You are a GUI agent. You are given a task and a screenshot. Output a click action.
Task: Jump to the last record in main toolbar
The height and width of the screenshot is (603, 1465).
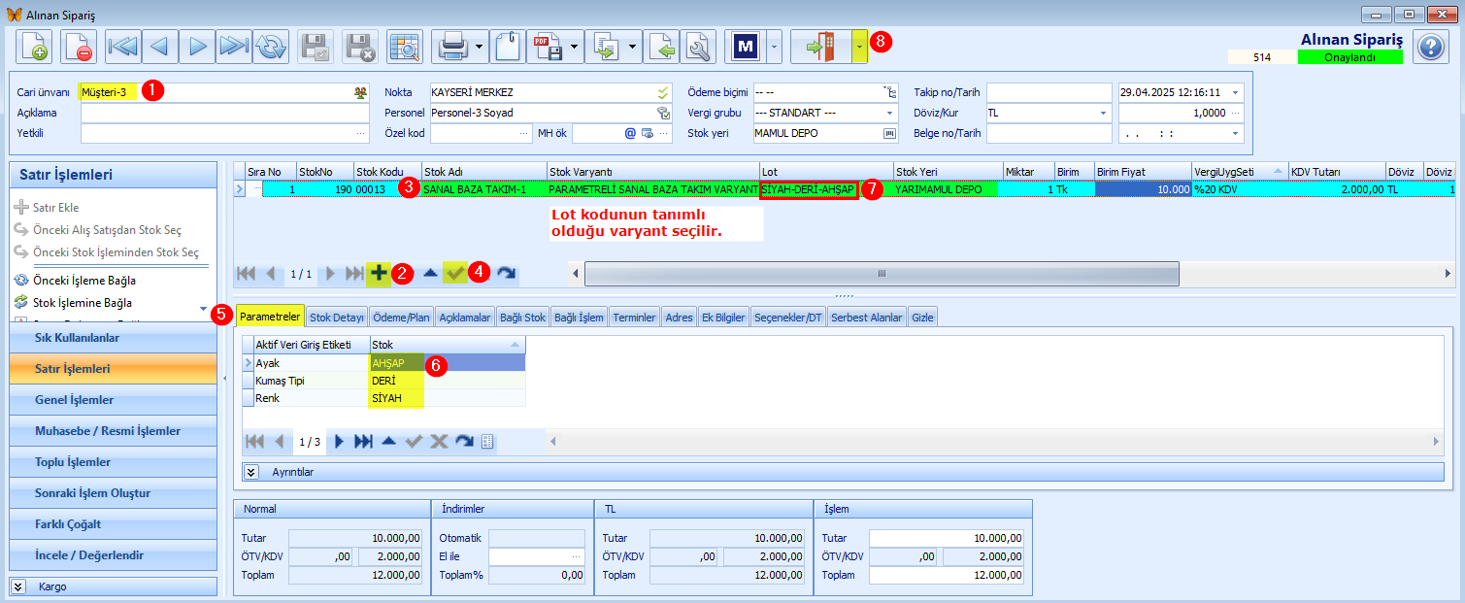[234, 47]
